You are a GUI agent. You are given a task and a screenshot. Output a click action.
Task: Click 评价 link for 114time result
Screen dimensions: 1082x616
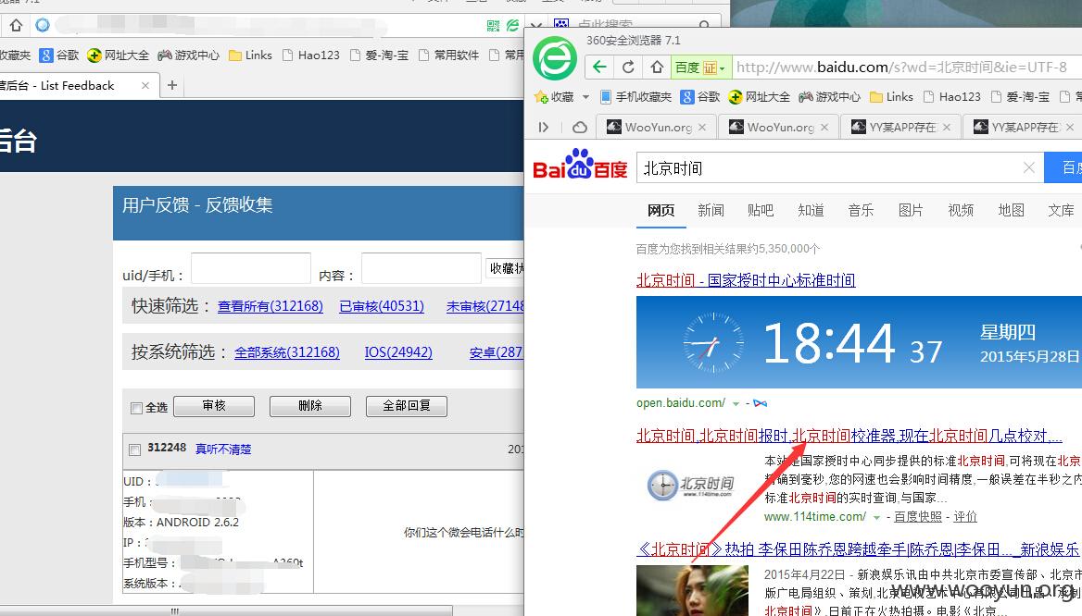[x=965, y=517]
